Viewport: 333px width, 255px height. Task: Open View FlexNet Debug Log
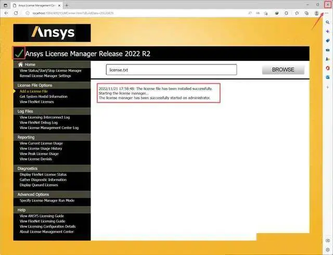(39, 123)
